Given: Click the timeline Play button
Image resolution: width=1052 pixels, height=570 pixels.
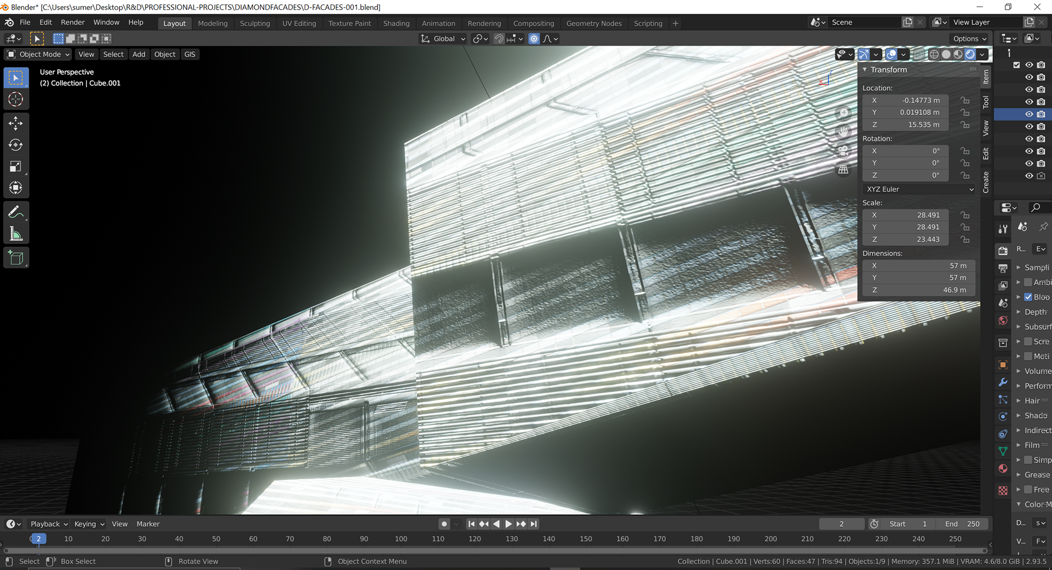Looking at the screenshot, I should [508, 524].
